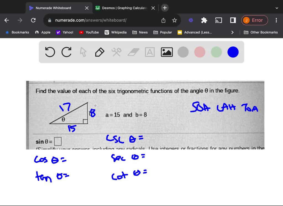Select the arrow selection tool
Screen dimensions: 283x206
click(83, 52)
